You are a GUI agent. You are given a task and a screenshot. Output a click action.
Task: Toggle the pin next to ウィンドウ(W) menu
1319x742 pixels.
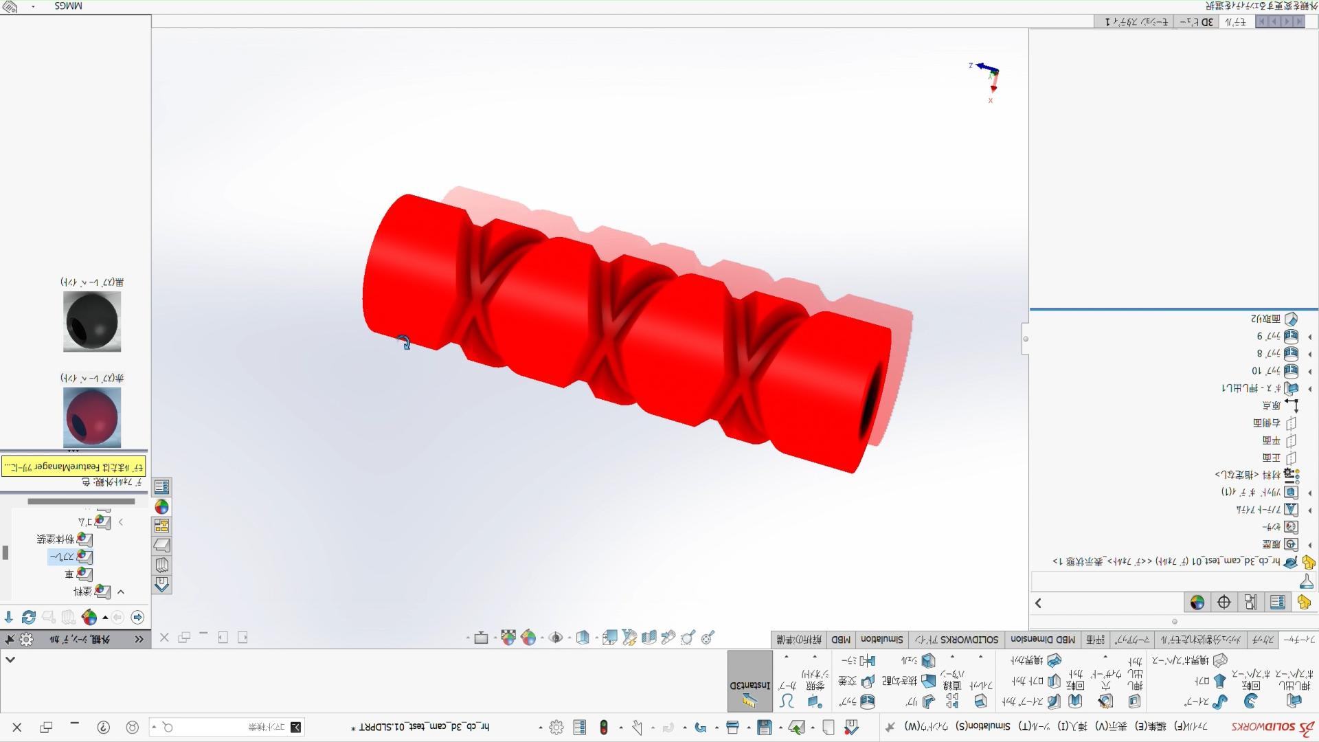coord(890,727)
